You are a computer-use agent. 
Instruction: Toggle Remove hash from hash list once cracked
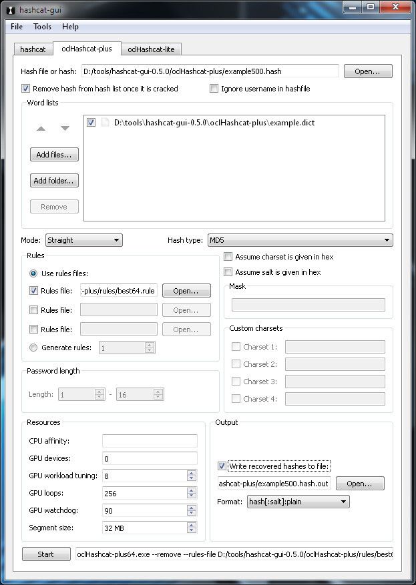(x=26, y=89)
